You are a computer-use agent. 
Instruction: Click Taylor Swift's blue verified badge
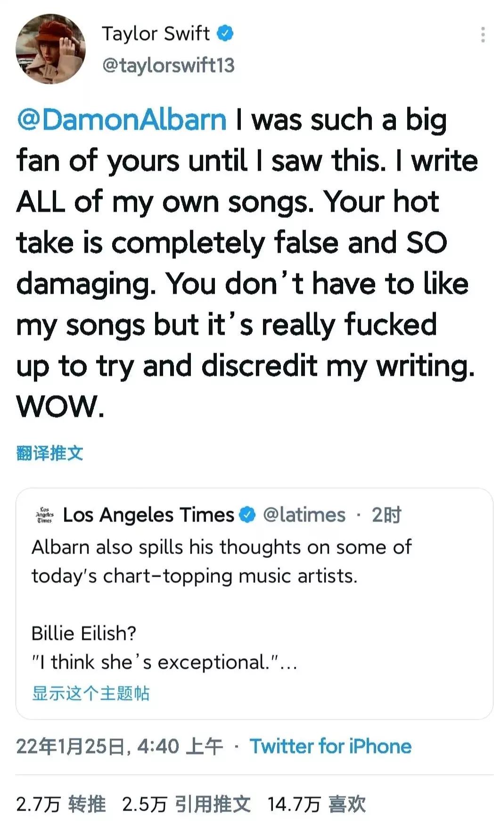(225, 33)
